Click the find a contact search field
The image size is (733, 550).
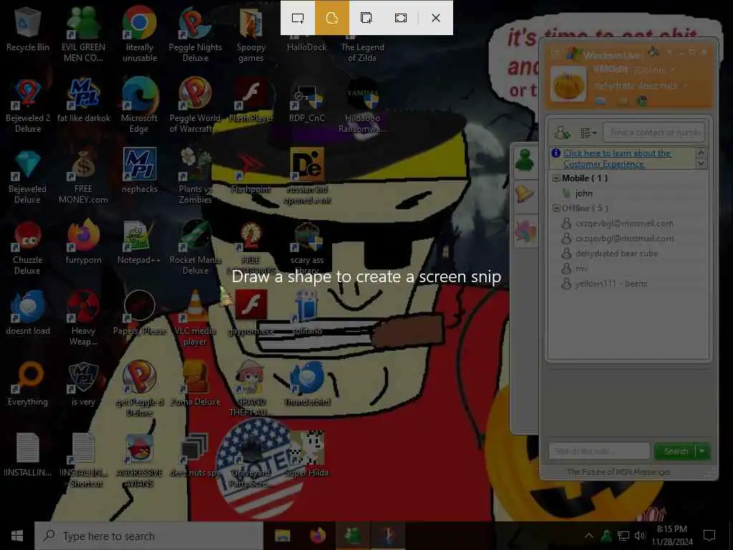654,132
